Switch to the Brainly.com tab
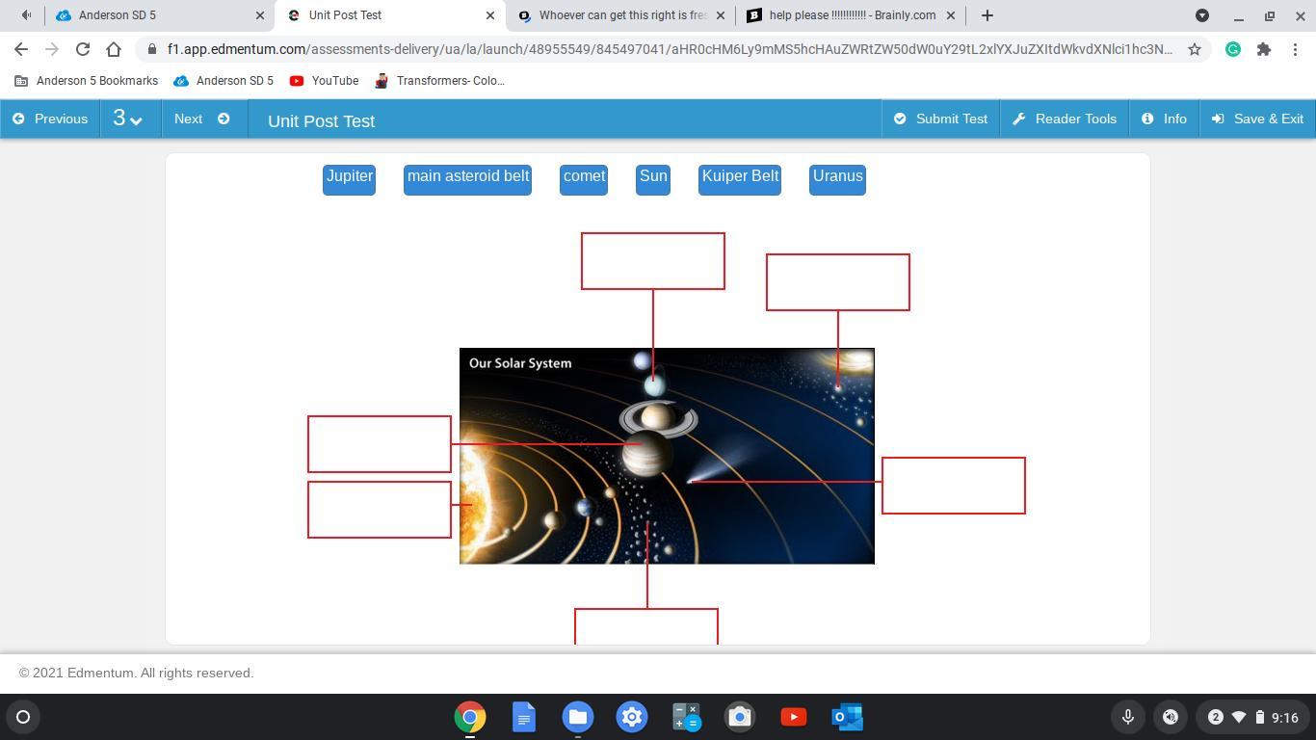Image resolution: width=1316 pixels, height=740 pixels. pos(851,15)
